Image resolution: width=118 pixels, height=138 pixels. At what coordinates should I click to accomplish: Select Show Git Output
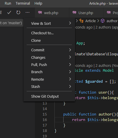click(49, 96)
